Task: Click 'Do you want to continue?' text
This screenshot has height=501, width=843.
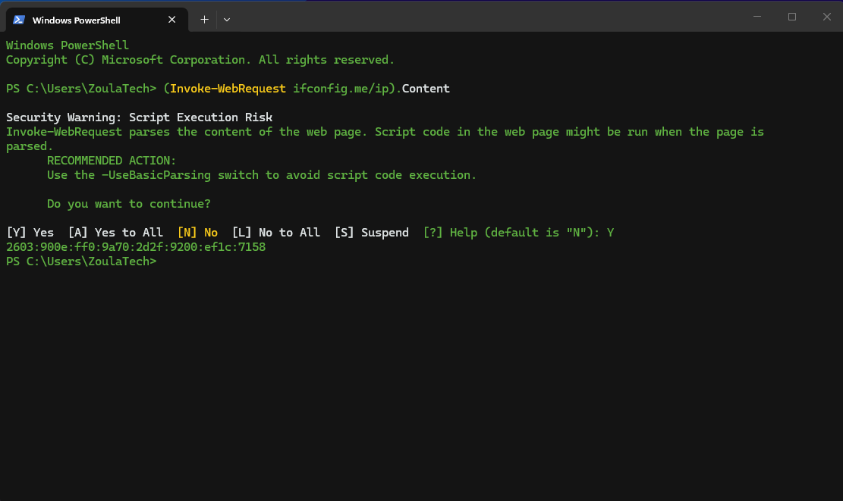Action: (x=128, y=204)
